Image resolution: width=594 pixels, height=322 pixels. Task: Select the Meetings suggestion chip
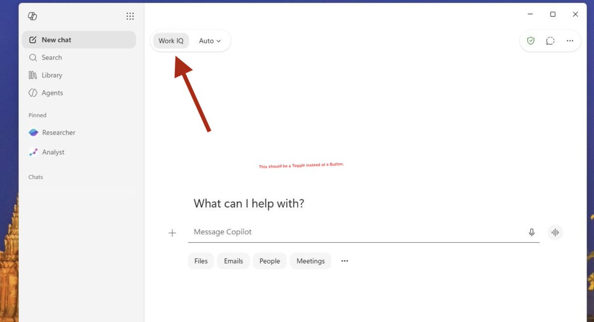(x=310, y=261)
